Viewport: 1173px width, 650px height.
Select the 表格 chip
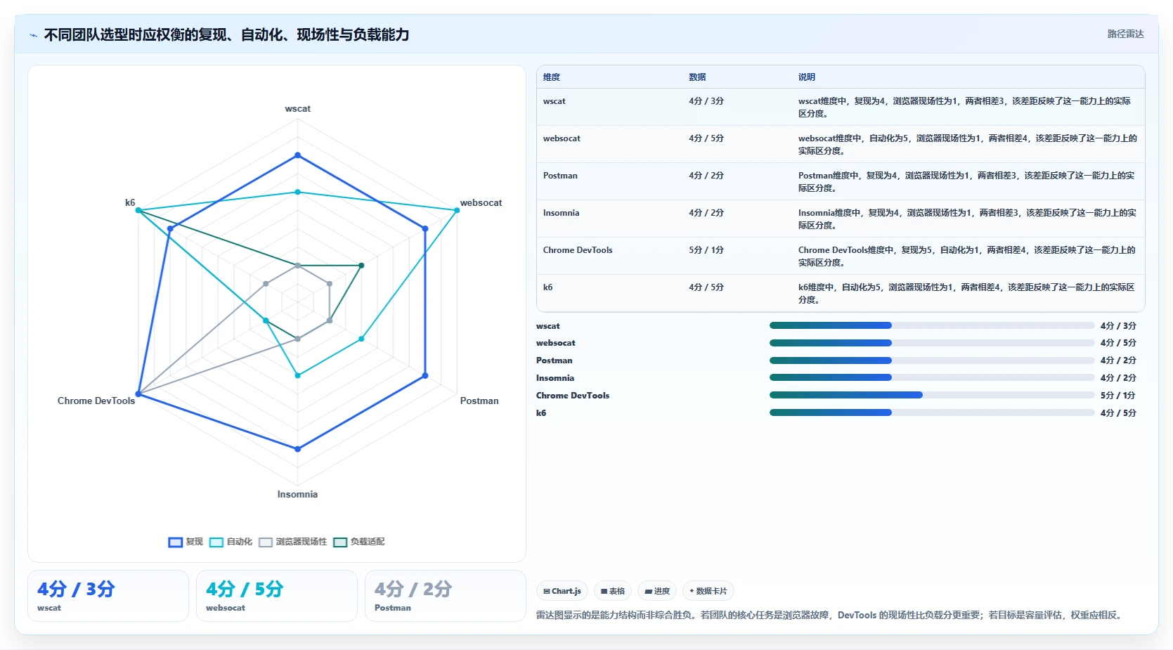coord(613,591)
